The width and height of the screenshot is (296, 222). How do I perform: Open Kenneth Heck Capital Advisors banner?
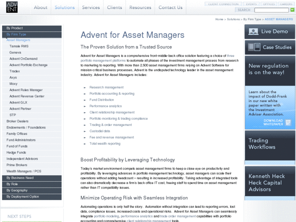tap(270, 183)
